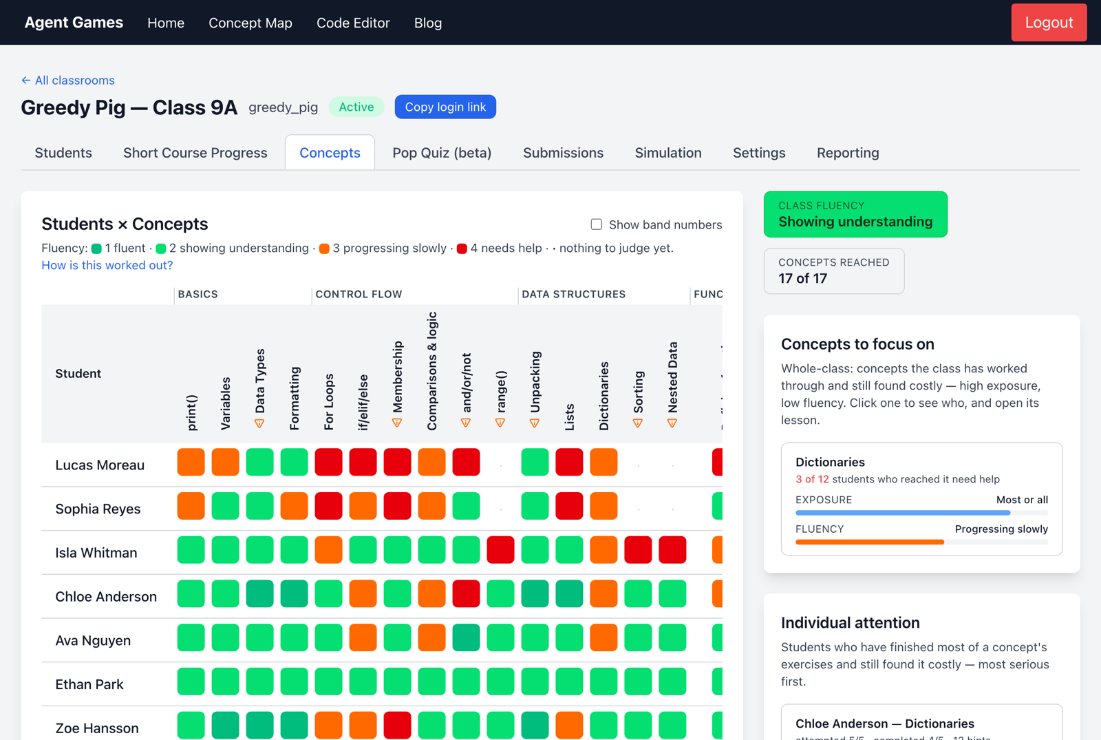Open How is this worked out explanation

pos(107,265)
